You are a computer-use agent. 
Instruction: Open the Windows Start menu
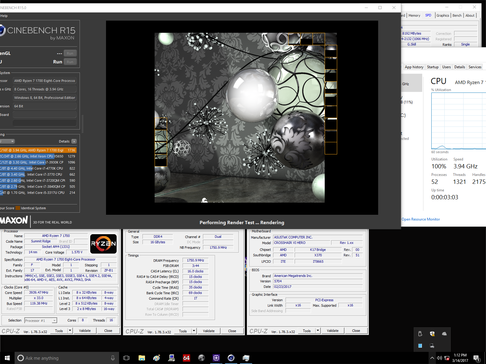pos(7,358)
